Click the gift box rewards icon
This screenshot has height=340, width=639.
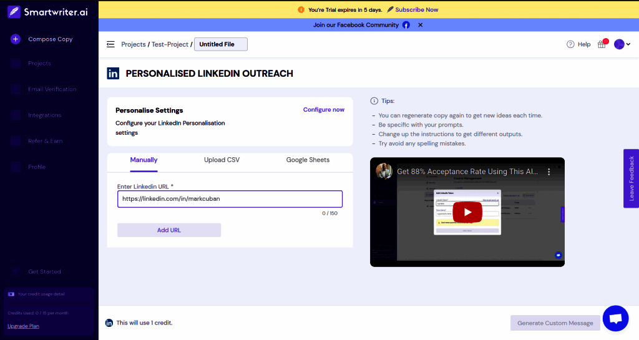coord(602,44)
